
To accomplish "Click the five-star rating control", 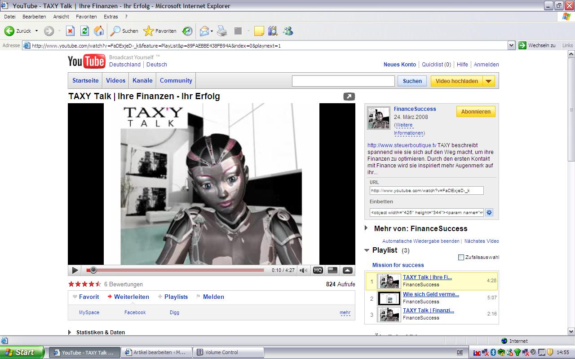I will [x=84, y=284].
